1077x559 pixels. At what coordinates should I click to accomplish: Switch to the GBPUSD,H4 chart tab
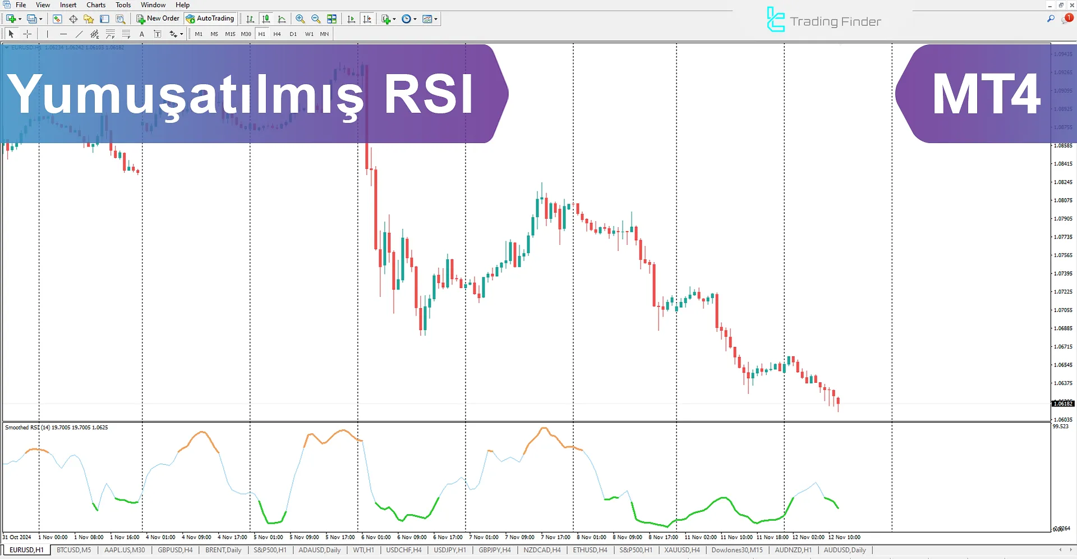click(174, 550)
